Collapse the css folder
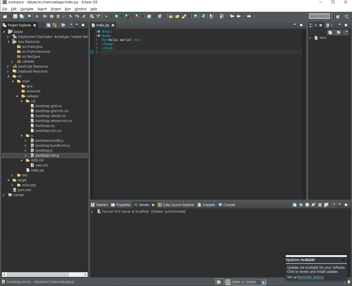Image resolution: width=352 pixels, height=286 pixels. (x=21, y=101)
